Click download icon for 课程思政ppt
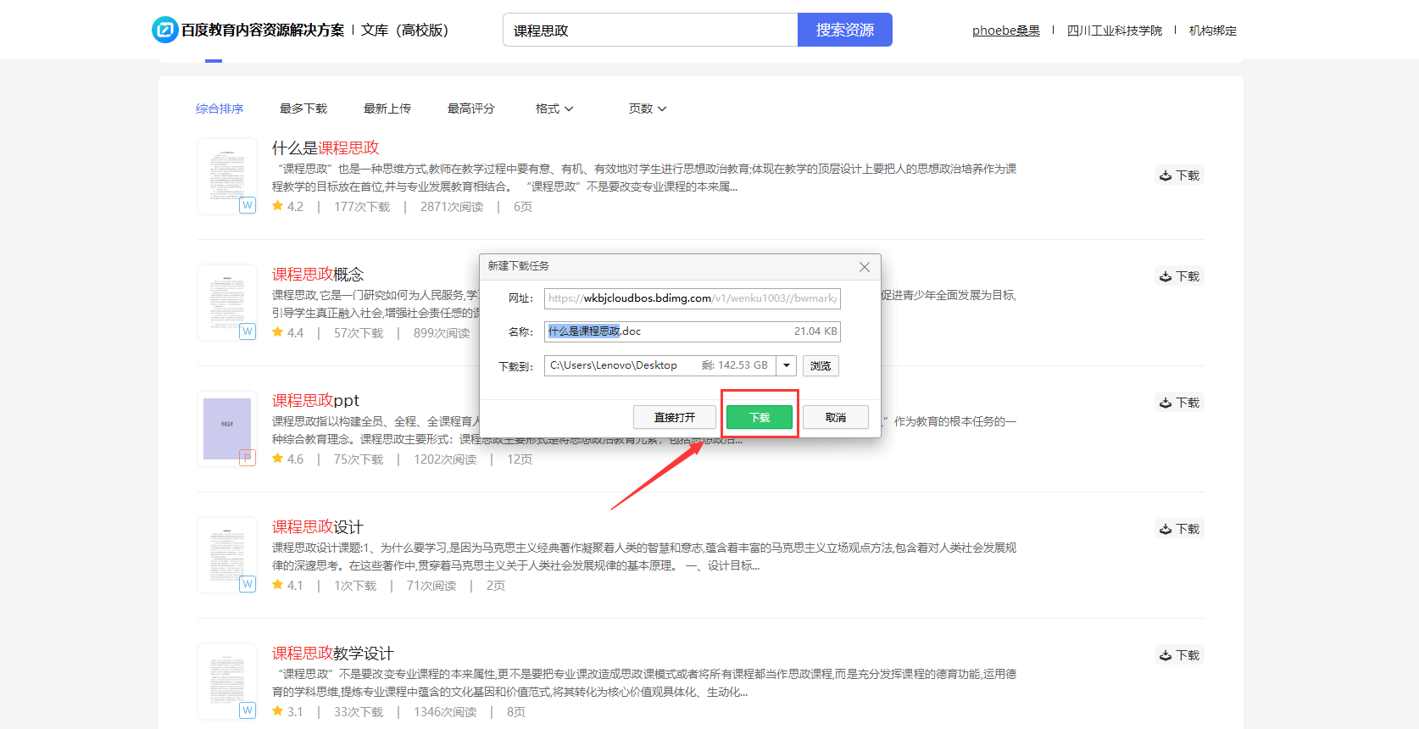Screen dimensions: 1419x729 1166,403
